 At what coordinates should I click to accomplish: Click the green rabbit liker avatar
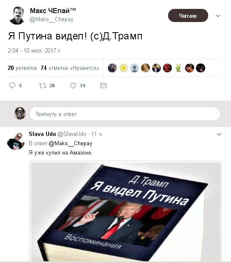(x=178, y=68)
